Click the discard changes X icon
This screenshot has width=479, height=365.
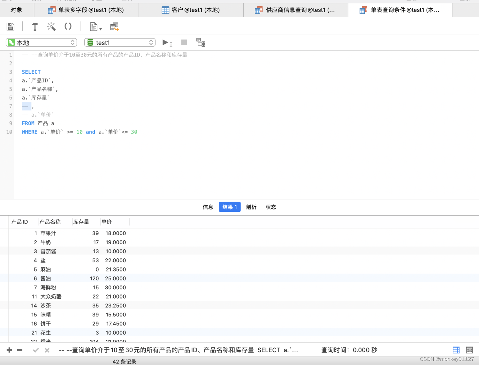click(x=47, y=350)
